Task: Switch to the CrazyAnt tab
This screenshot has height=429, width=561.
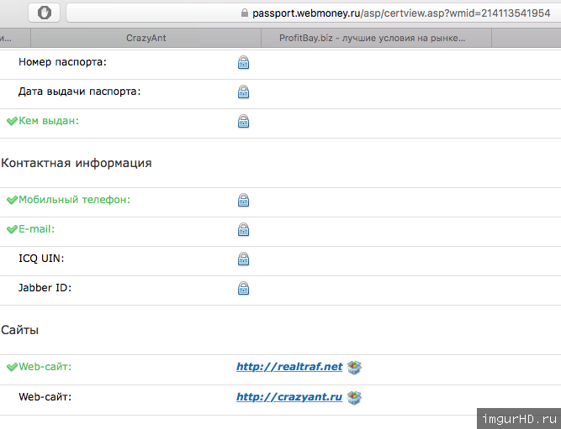Action: pyautogui.click(x=146, y=38)
